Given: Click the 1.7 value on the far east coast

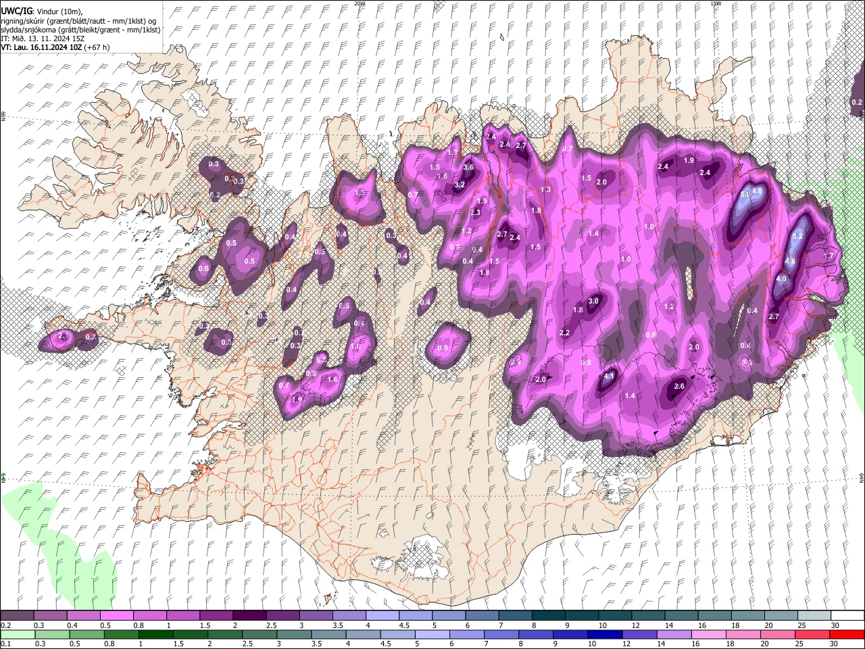Looking at the screenshot, I should 828,256.
